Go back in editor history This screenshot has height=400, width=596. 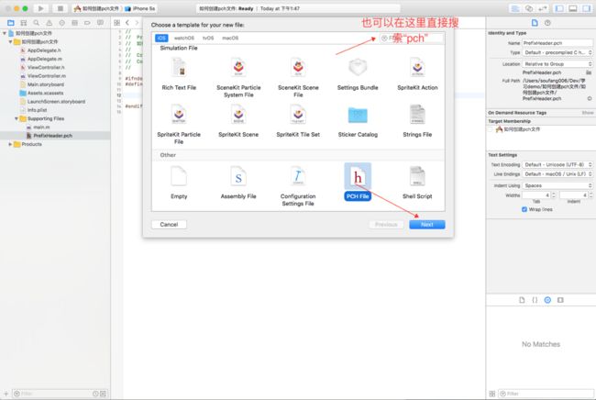[127, 23]
